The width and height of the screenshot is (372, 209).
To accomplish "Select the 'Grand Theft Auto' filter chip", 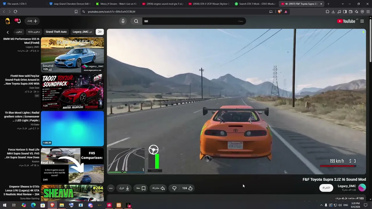I will click(56, 32).
